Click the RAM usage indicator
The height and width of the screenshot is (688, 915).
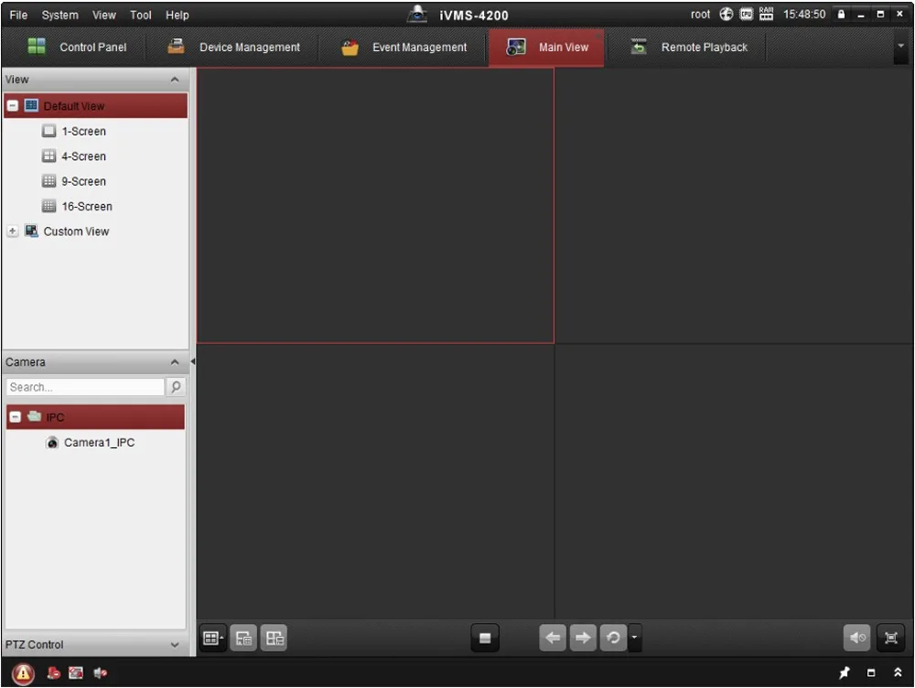click(765, 14)
